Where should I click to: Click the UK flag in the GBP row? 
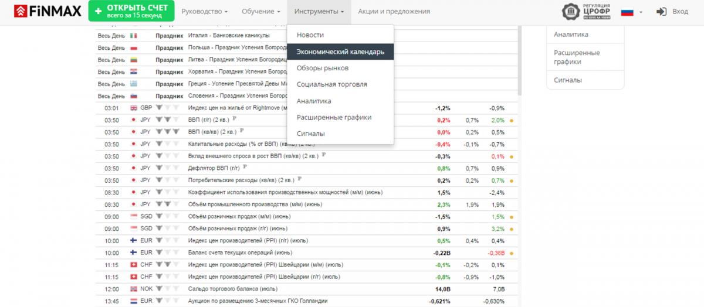(133, 108)
